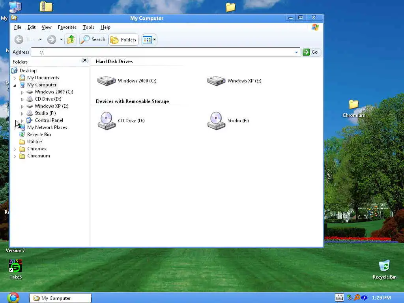Viewport: 404px width, 303px height.
Task: Go up one folder level icon
Action: [x=71, y=39]
